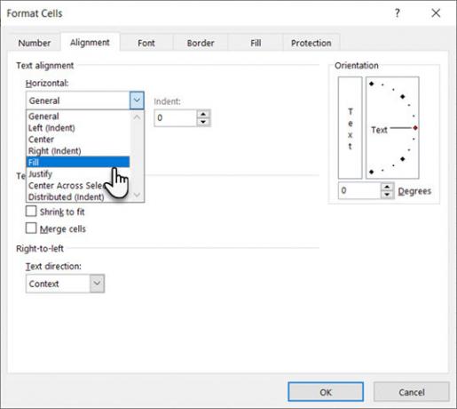This screenshot has height=409, width=457.
Task: Increase degrees with the up spinner arrow
Action: point(387,187)
